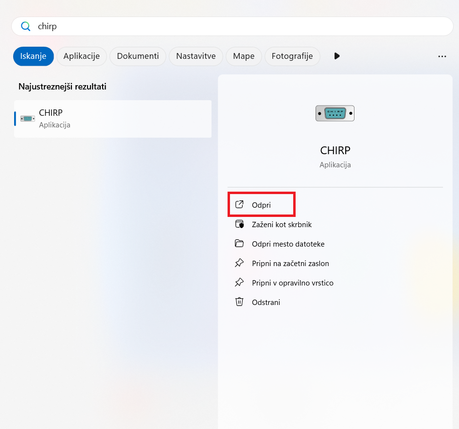Click the pin icon for taskbar
The image size is (459, 429).
coord(239,282)
